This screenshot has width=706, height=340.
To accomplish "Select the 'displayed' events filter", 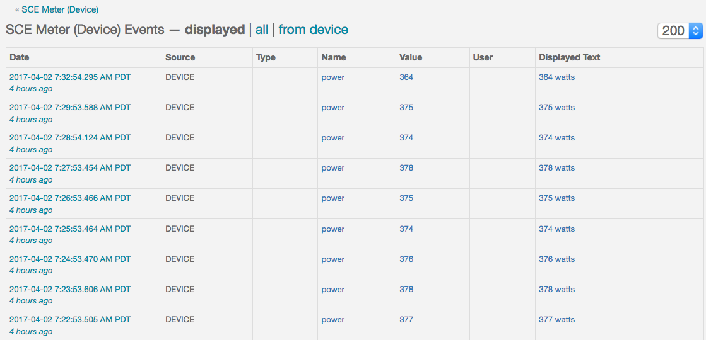I will [215, 30].
